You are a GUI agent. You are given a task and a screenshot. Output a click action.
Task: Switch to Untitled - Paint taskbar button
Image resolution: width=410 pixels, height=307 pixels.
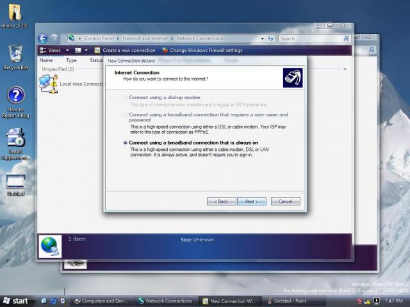(x=294, y=301)
